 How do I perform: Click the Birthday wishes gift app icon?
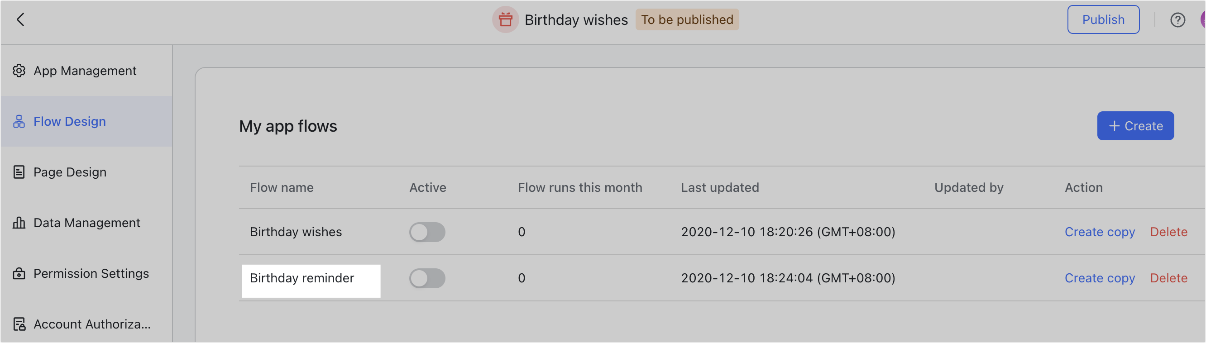[505, 19]
